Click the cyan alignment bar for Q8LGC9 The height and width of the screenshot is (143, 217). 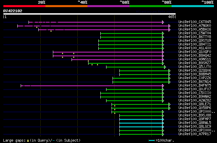(141, 127)
